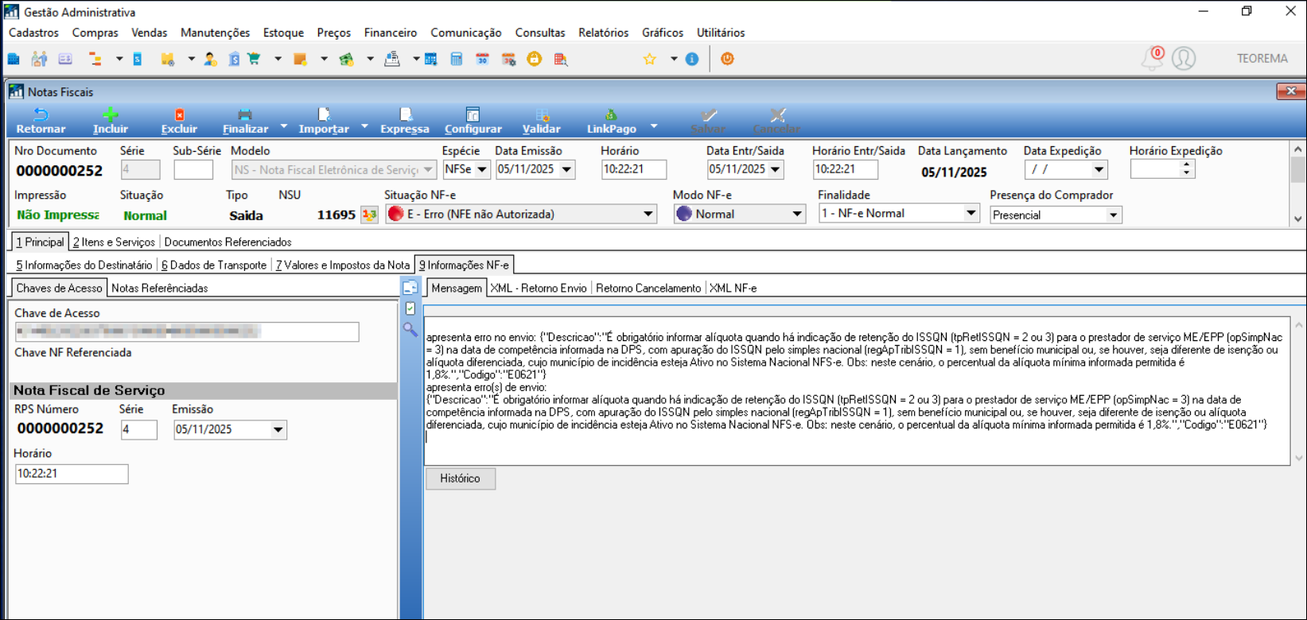
Task: Open the Financeiro menu
Action: (390, 33)
